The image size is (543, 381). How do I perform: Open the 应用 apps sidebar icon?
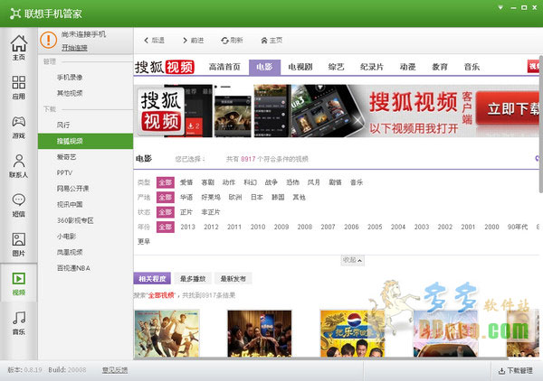click(19, 88)
